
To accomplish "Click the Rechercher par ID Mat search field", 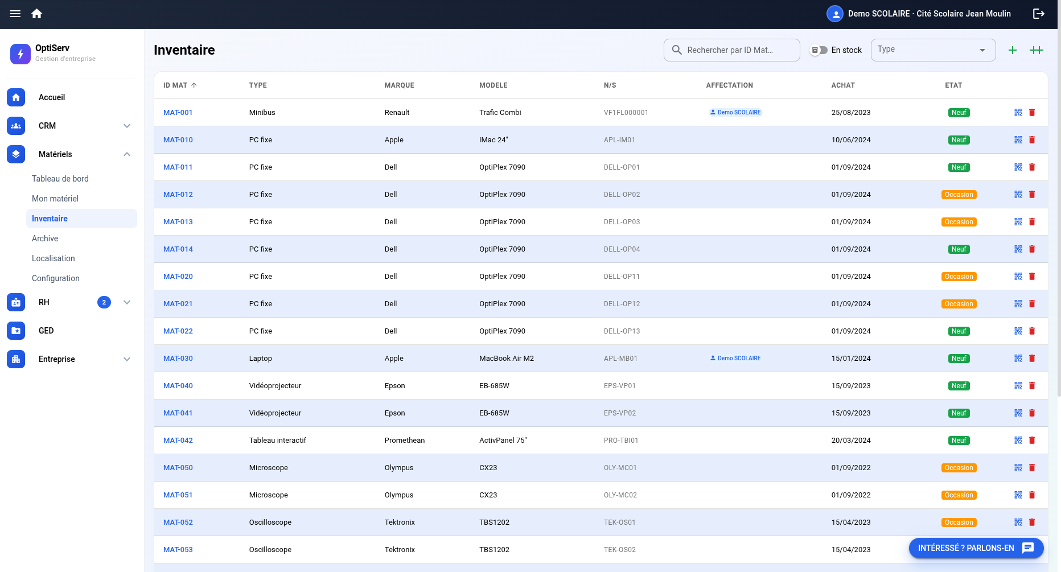I will pyautogui.click(x=732, y=50).
